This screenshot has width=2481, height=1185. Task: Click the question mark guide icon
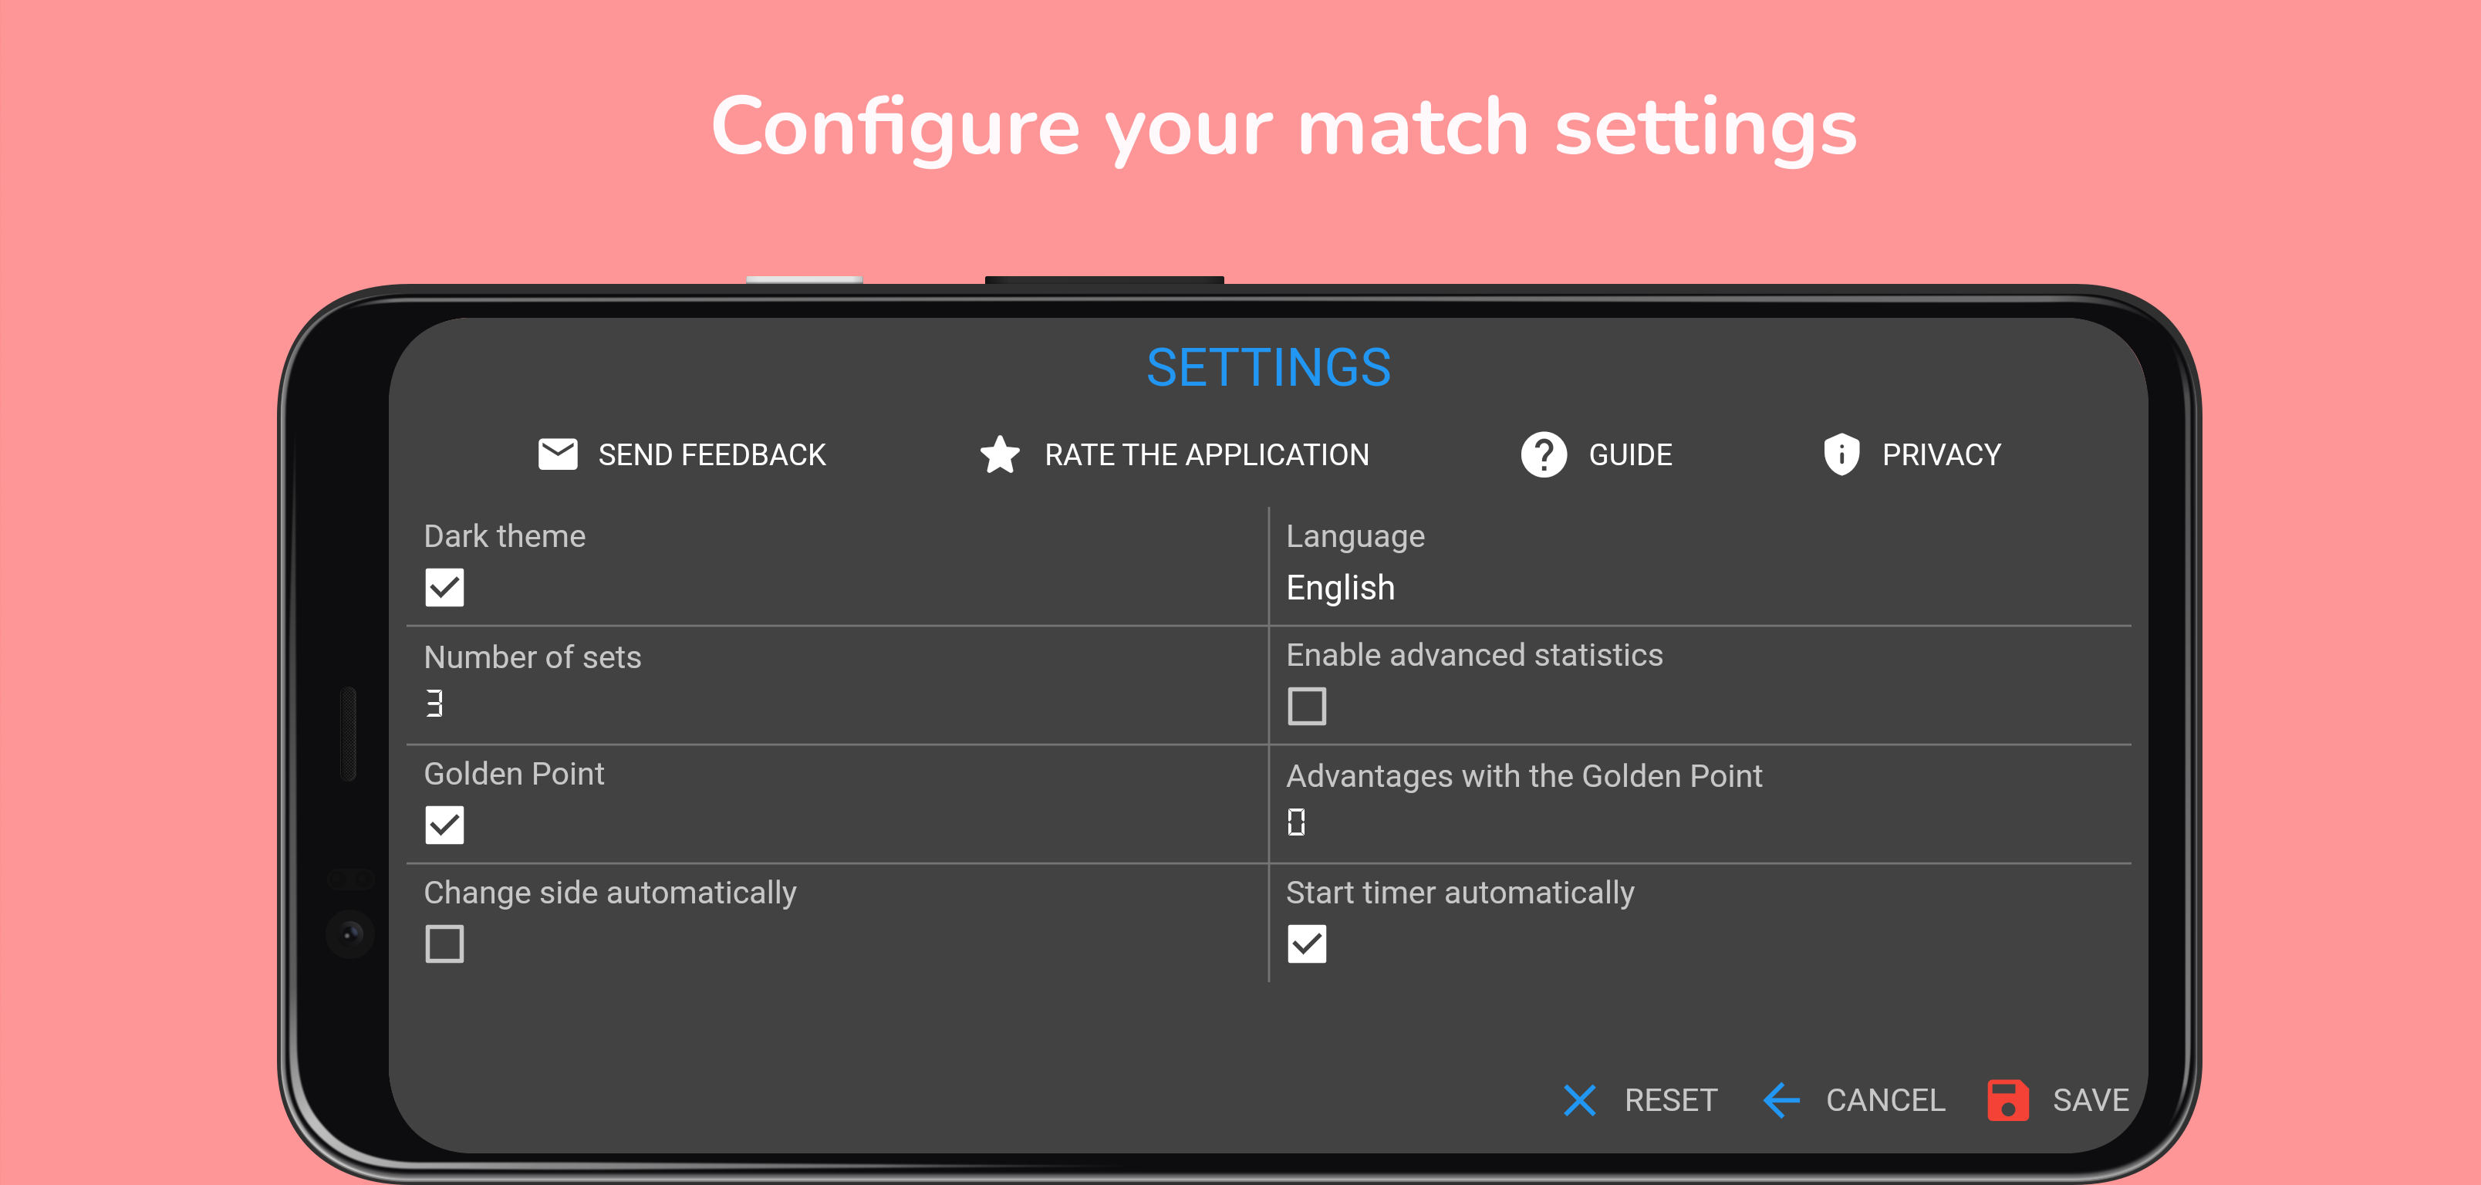pos(1543,454)
